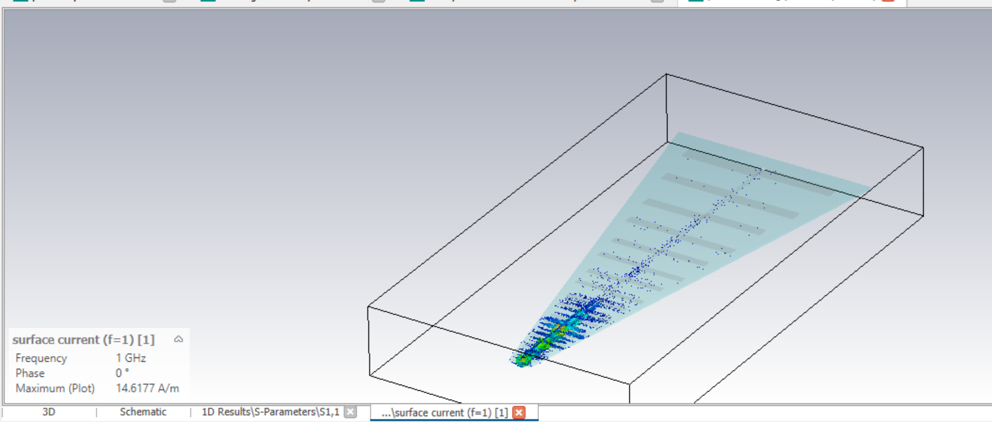Click the Maximum (Plot) value 14.6177 A/m

coord(147,388)
